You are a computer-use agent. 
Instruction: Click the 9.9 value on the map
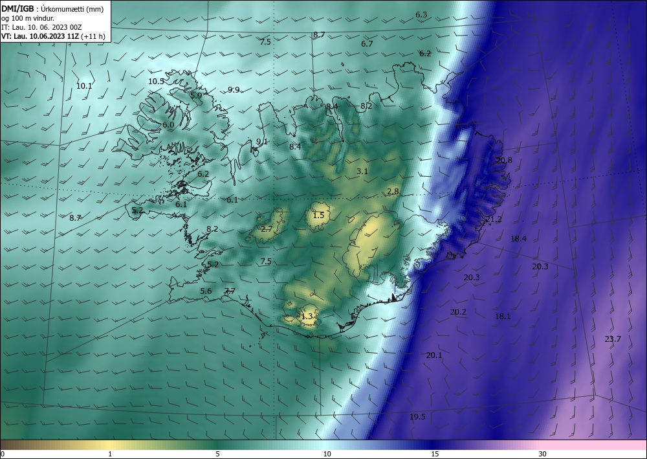click(234, 90)
